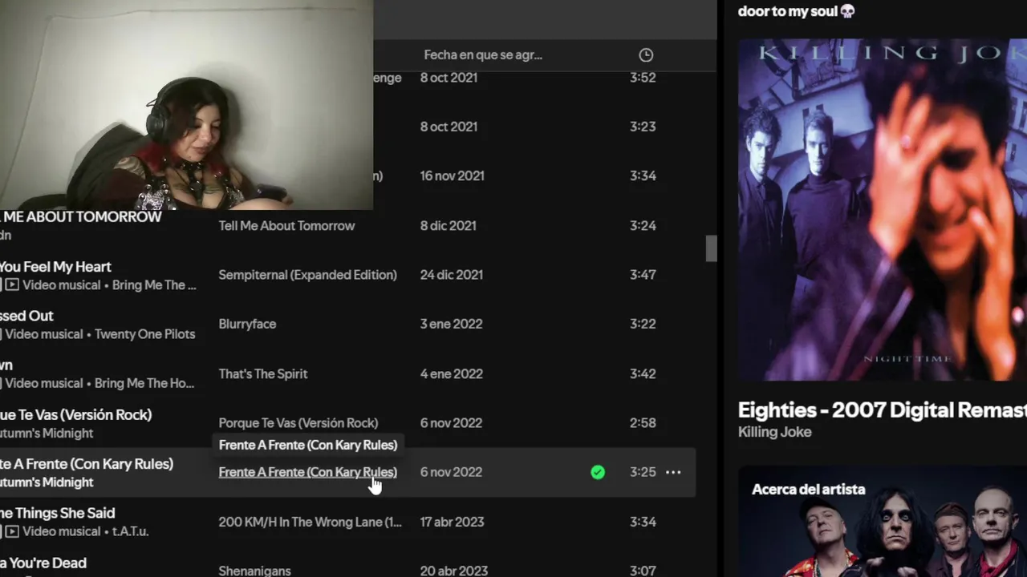Click the video icon beside t.A.T.u.
The width and height of the screenshot is (1027, 577).
click(12, 531)
